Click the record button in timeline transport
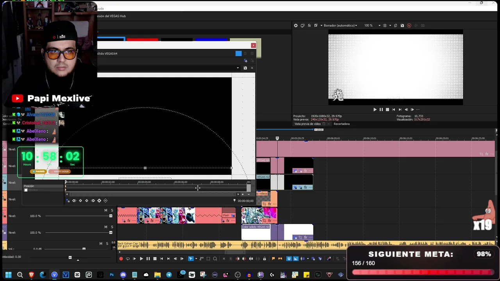 pyautogui.click(x=121, y=259)
